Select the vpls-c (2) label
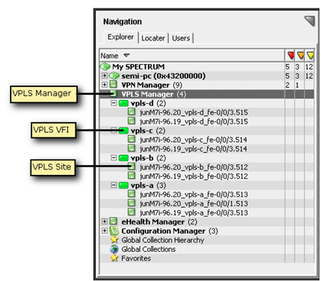Image resolution: width=321 pixels, height=281 pixels. point(148,131)
